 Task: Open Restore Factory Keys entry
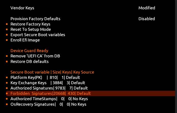[x=30, y=24]
